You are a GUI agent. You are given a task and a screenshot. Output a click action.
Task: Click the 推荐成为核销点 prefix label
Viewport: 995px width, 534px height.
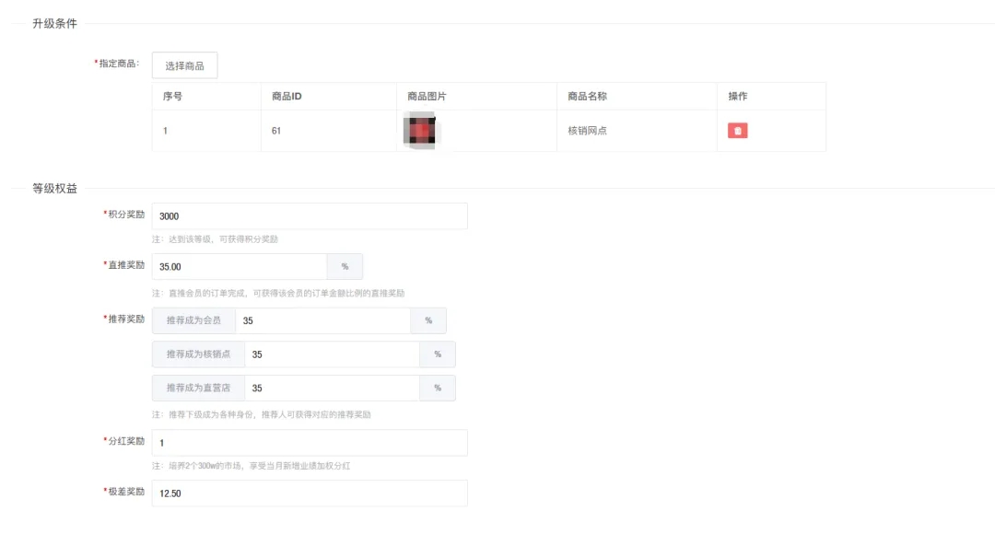coord(198,354)
